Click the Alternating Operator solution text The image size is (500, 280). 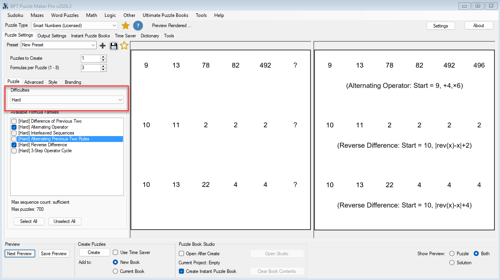coord(404,85)
